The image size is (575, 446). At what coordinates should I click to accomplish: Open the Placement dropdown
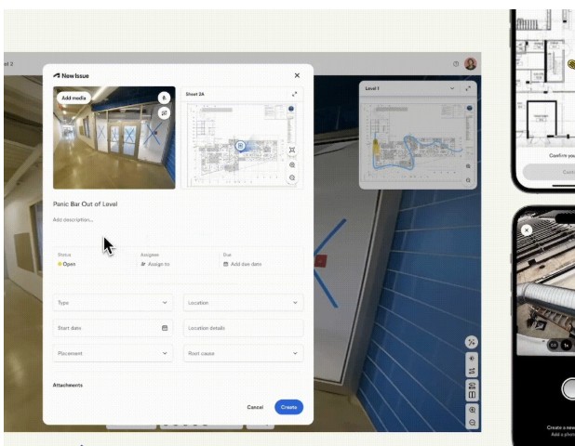tap(113, 353)
